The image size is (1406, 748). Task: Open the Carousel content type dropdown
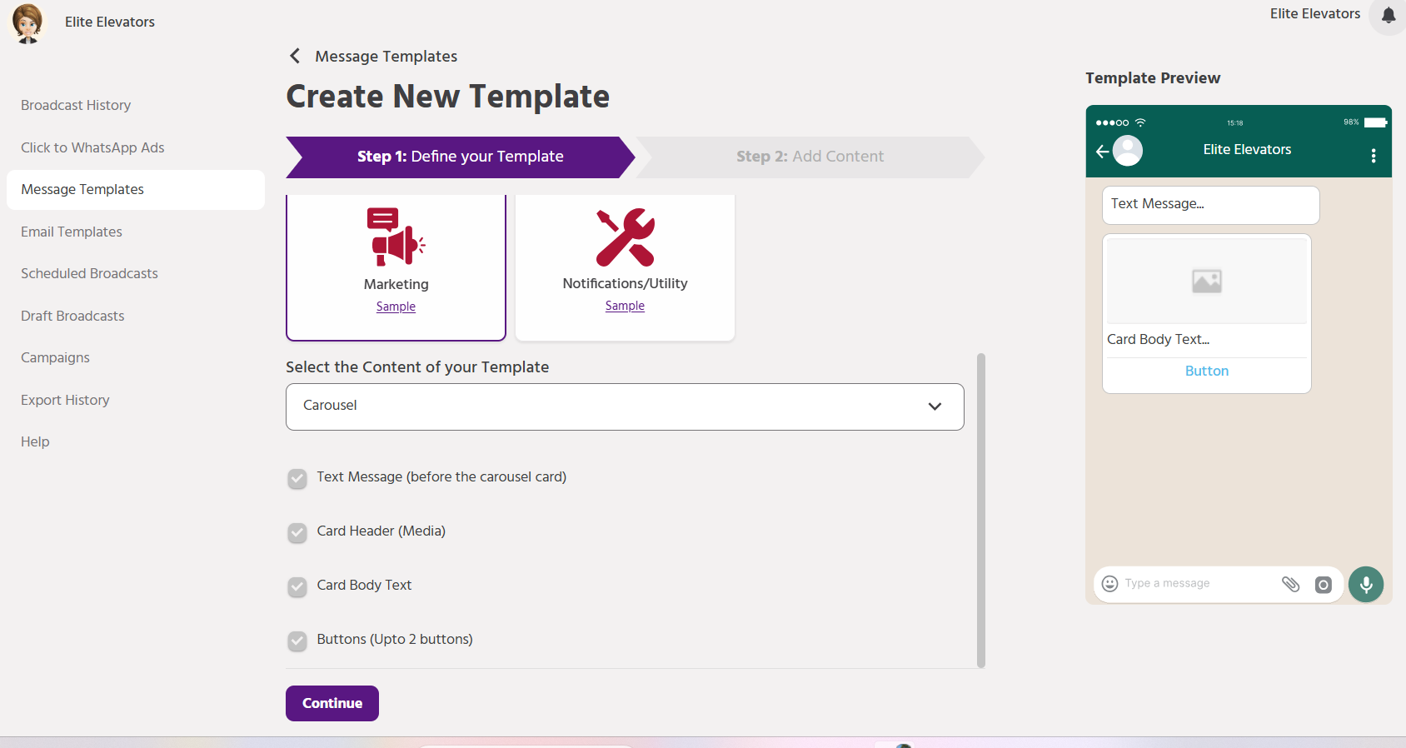[625, 406]
